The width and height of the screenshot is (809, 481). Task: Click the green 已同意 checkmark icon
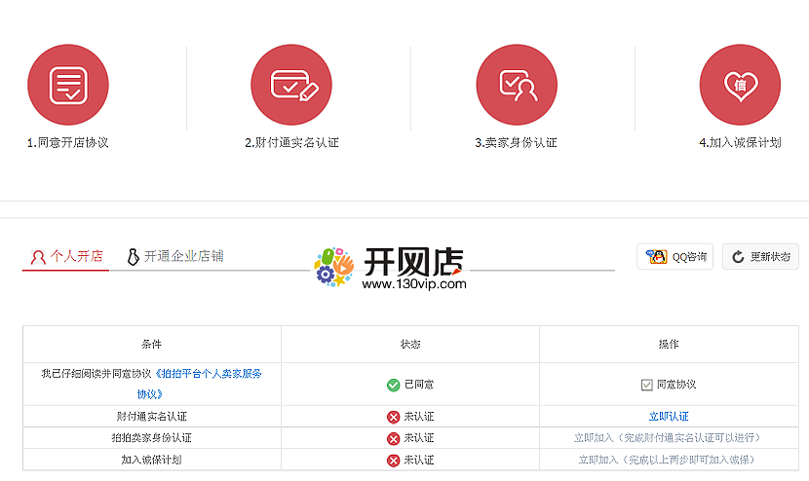[x=393, y=385]
